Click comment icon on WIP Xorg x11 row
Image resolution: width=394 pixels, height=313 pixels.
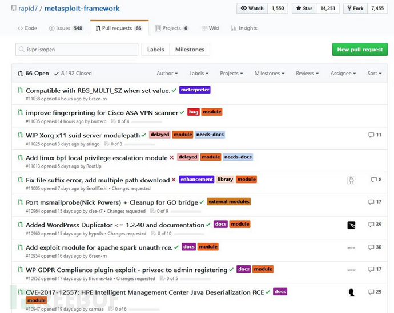371,135
